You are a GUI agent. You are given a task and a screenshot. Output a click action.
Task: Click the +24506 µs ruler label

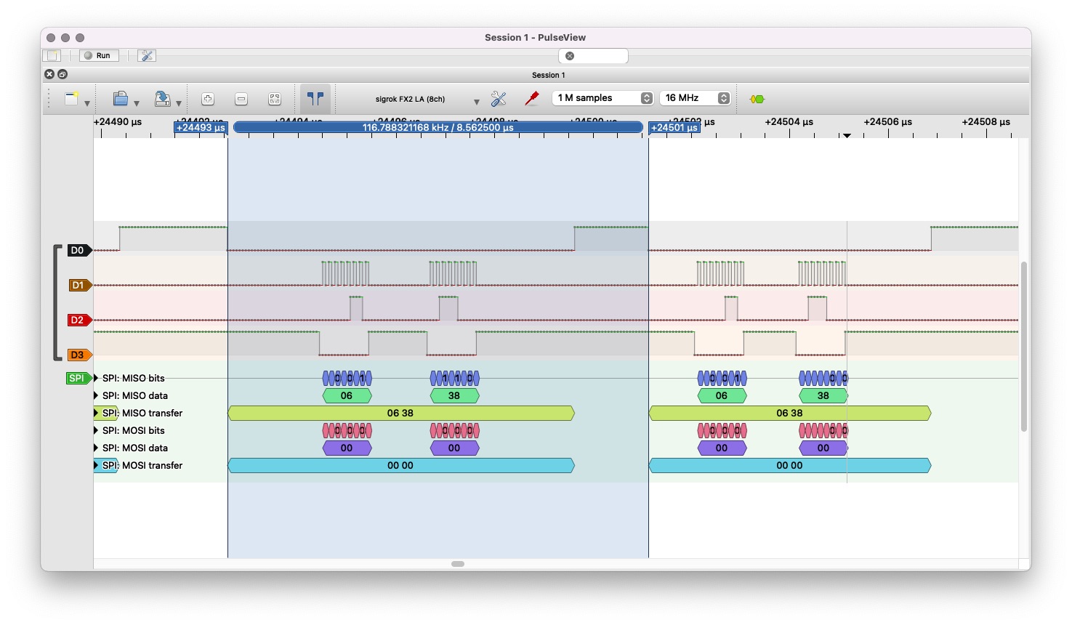click(x=887, y=122)
